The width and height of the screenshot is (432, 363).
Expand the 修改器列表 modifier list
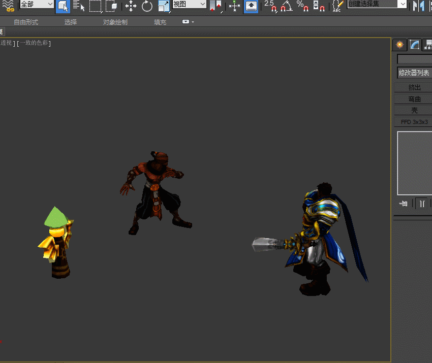pyautogui.click(x=414, y=73)
